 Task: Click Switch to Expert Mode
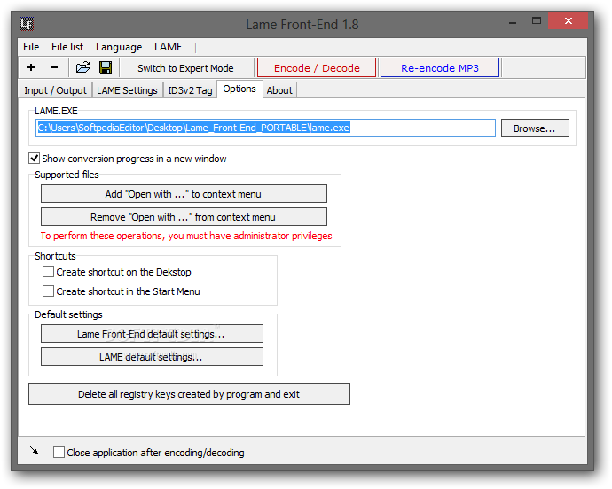point(185,68)
